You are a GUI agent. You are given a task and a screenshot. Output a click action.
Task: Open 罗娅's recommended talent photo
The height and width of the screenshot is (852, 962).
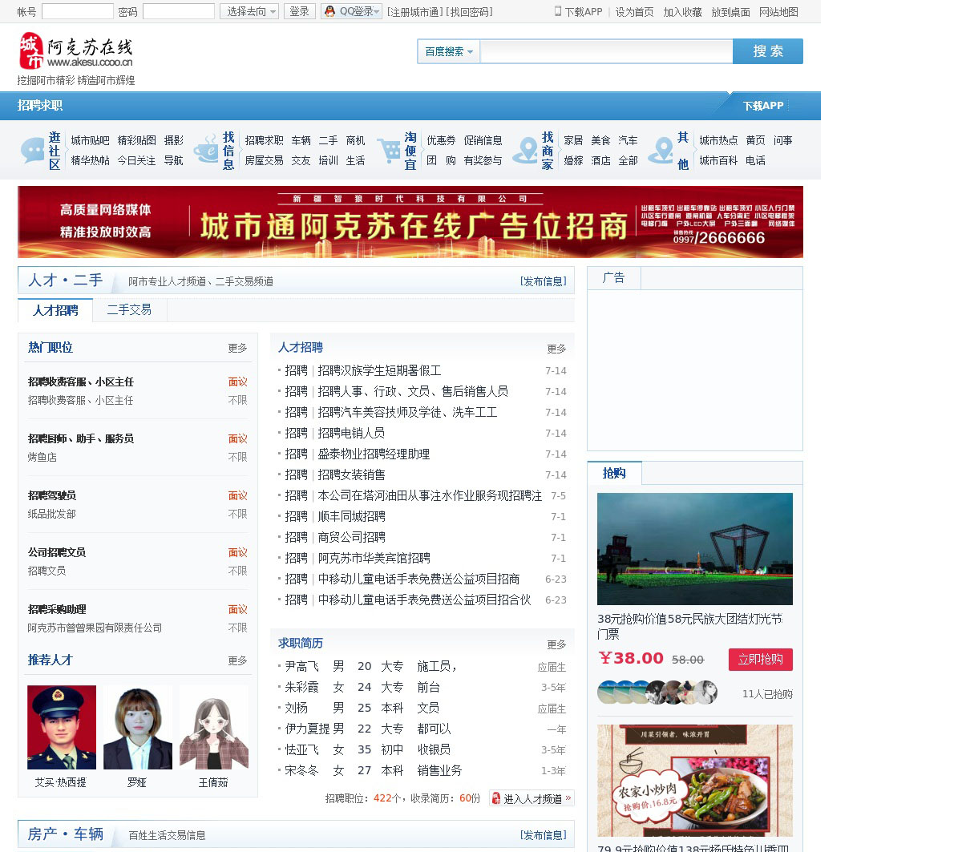click(137, 728)
